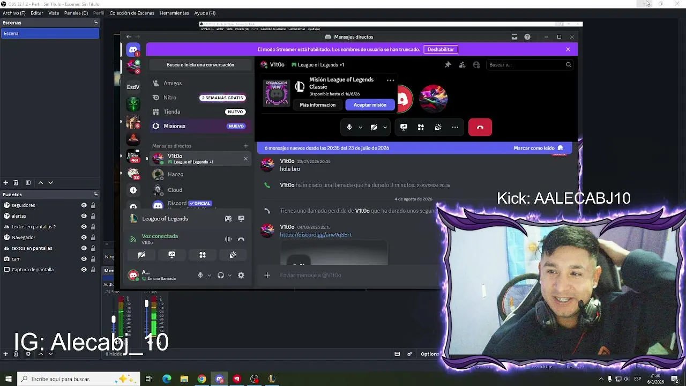The height and width of the screenshot is (386, 686).
Task: Select the Escena scene
Action: pyautogui.click(x=50, y=33)
